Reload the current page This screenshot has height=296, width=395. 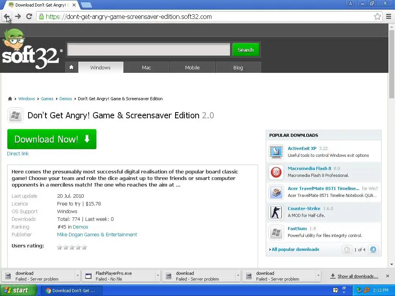pyautogui.click(x=29, y=17)
